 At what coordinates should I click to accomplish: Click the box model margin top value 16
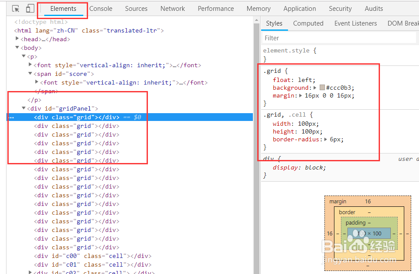pos(368,201)
